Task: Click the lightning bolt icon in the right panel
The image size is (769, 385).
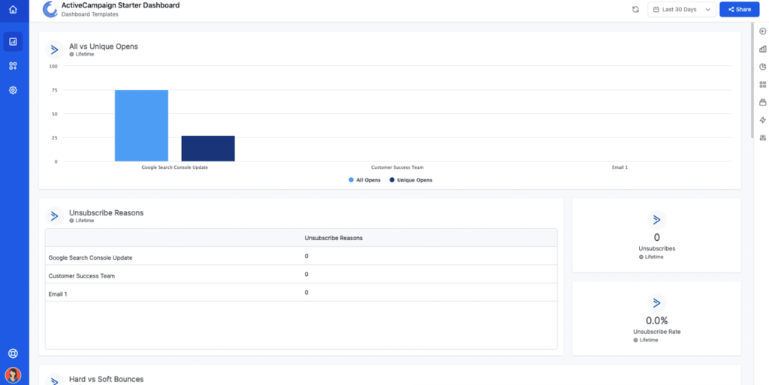Action: coord(763,120)
